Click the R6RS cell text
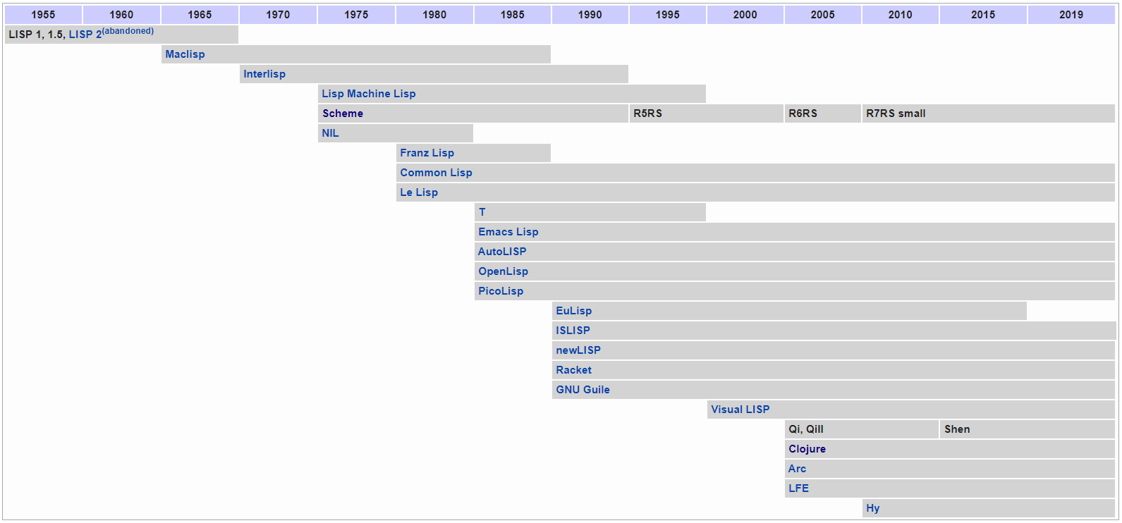1122x523 pixels. click(803, 113)
